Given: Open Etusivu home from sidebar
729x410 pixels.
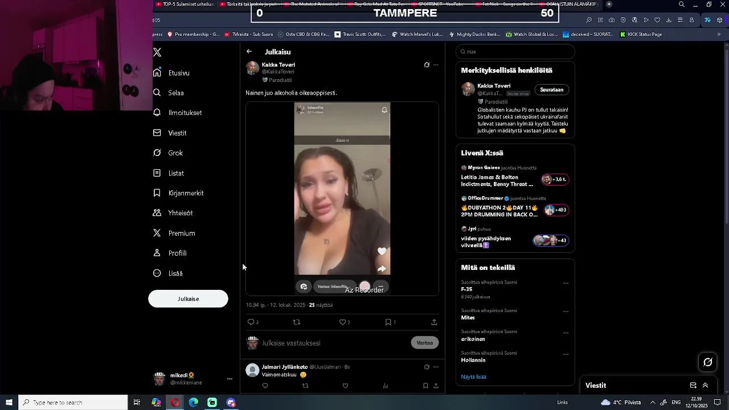Looking at the screenshot, I should (171, 73).
